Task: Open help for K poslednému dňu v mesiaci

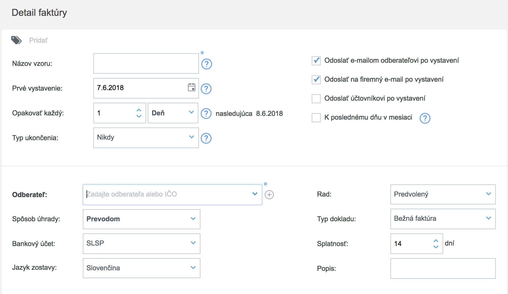Action: [x=425, y=118]
